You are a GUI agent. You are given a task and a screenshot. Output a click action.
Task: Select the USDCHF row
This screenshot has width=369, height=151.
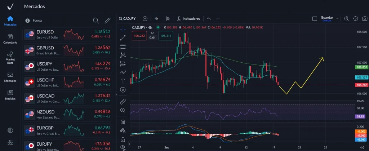point(67,82)
